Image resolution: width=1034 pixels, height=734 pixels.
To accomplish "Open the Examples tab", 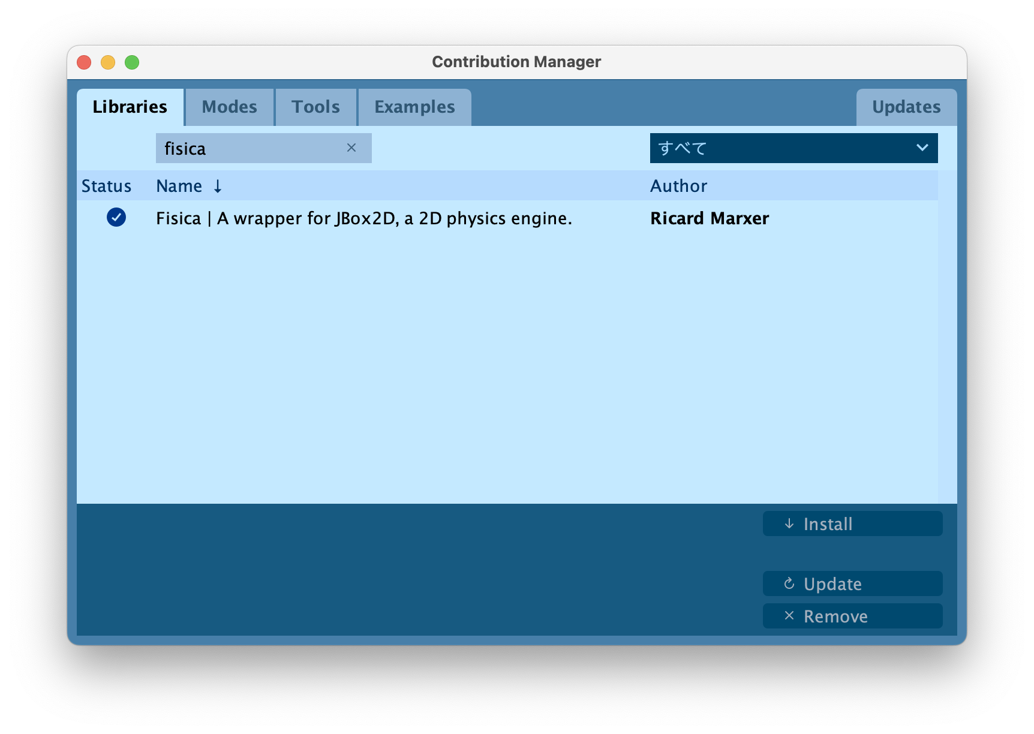I will (x=414, y=107).
